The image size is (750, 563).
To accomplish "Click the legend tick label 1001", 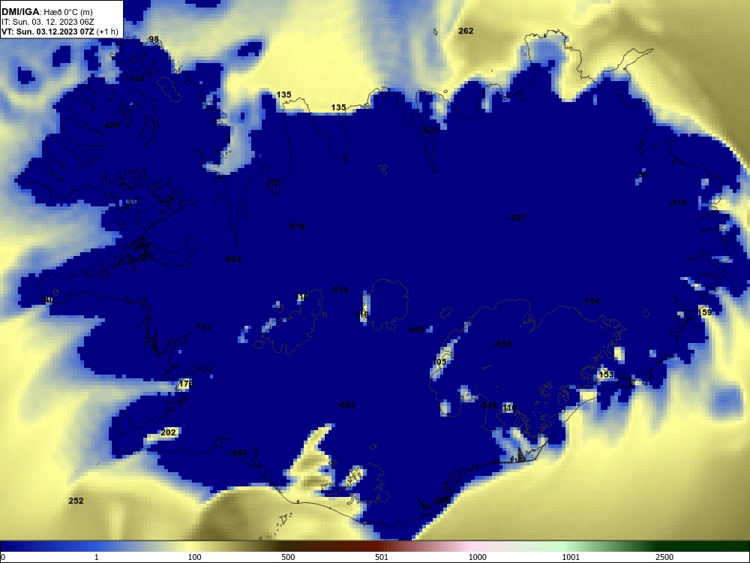I will [x=571, y=557].
